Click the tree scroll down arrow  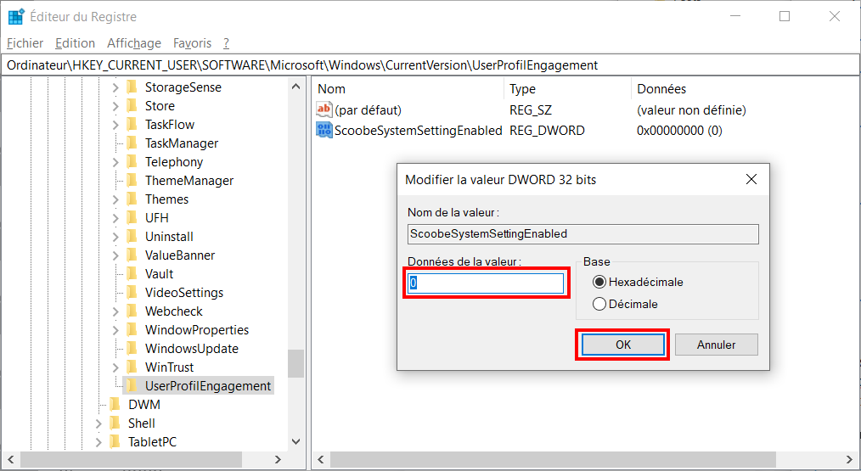295,441
